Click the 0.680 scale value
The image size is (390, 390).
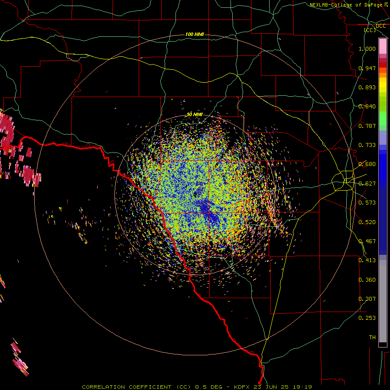[367, 164]
